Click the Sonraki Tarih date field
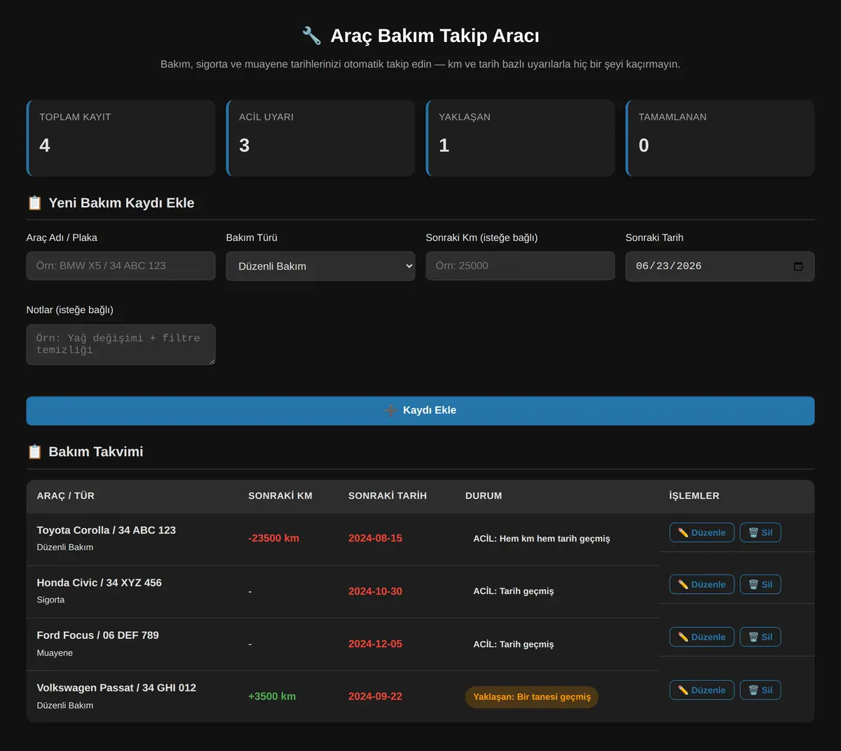Image resolution: width=841 pixels, height=751 pixels. tap(720, 266)
